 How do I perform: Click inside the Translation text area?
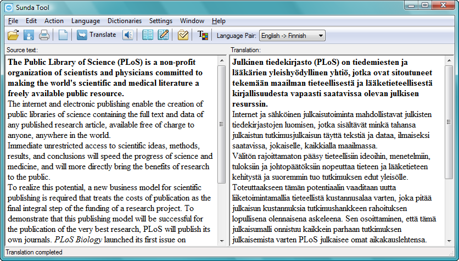[x=337, y=151]
